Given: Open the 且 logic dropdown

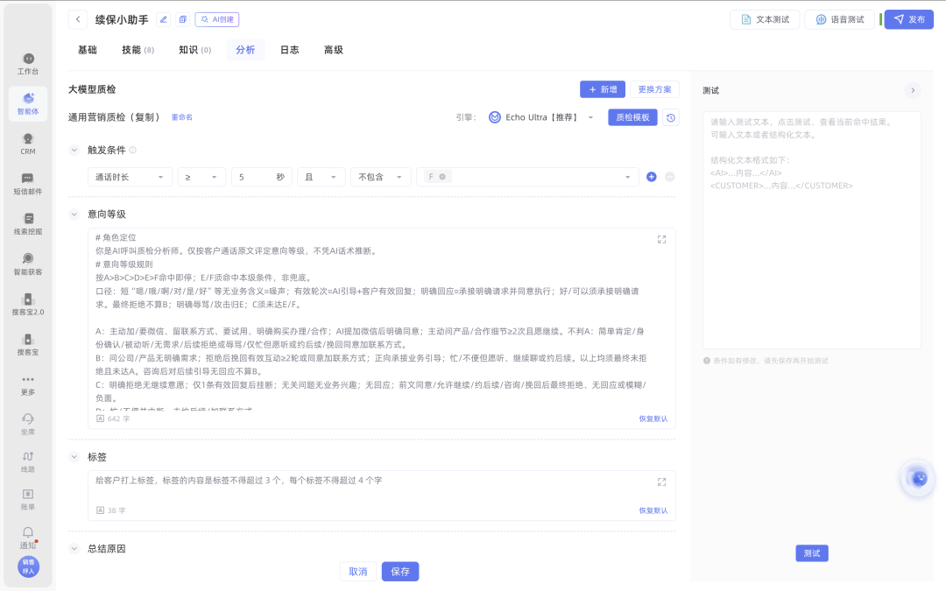Looking at the screenshot, I should 321,177.
